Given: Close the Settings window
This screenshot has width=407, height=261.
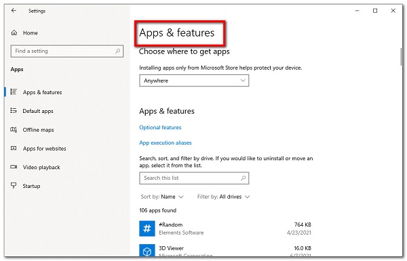Looking at the screenshot, I should coord(393,11).
